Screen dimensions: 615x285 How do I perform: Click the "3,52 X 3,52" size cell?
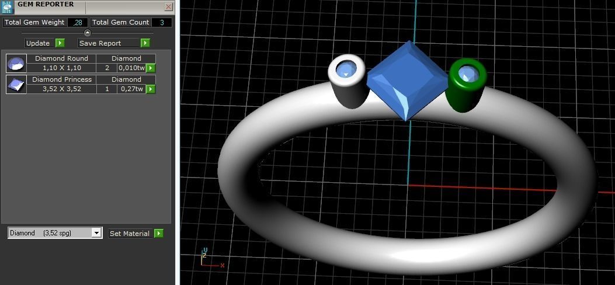tap(61, 89)
